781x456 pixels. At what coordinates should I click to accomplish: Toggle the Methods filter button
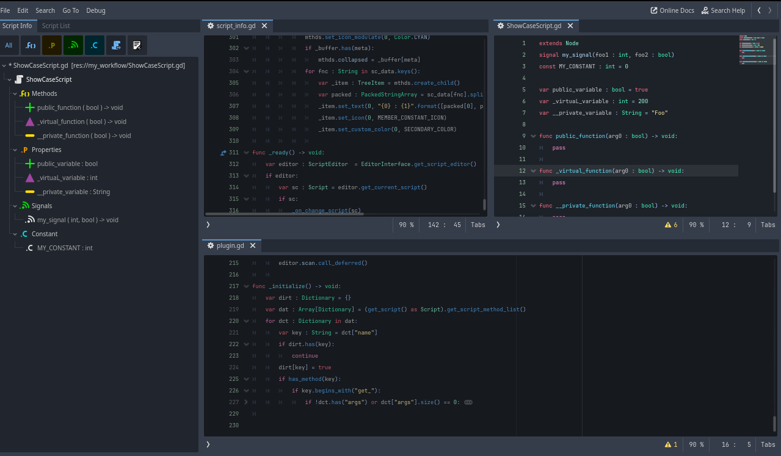[x=31, y=45]
